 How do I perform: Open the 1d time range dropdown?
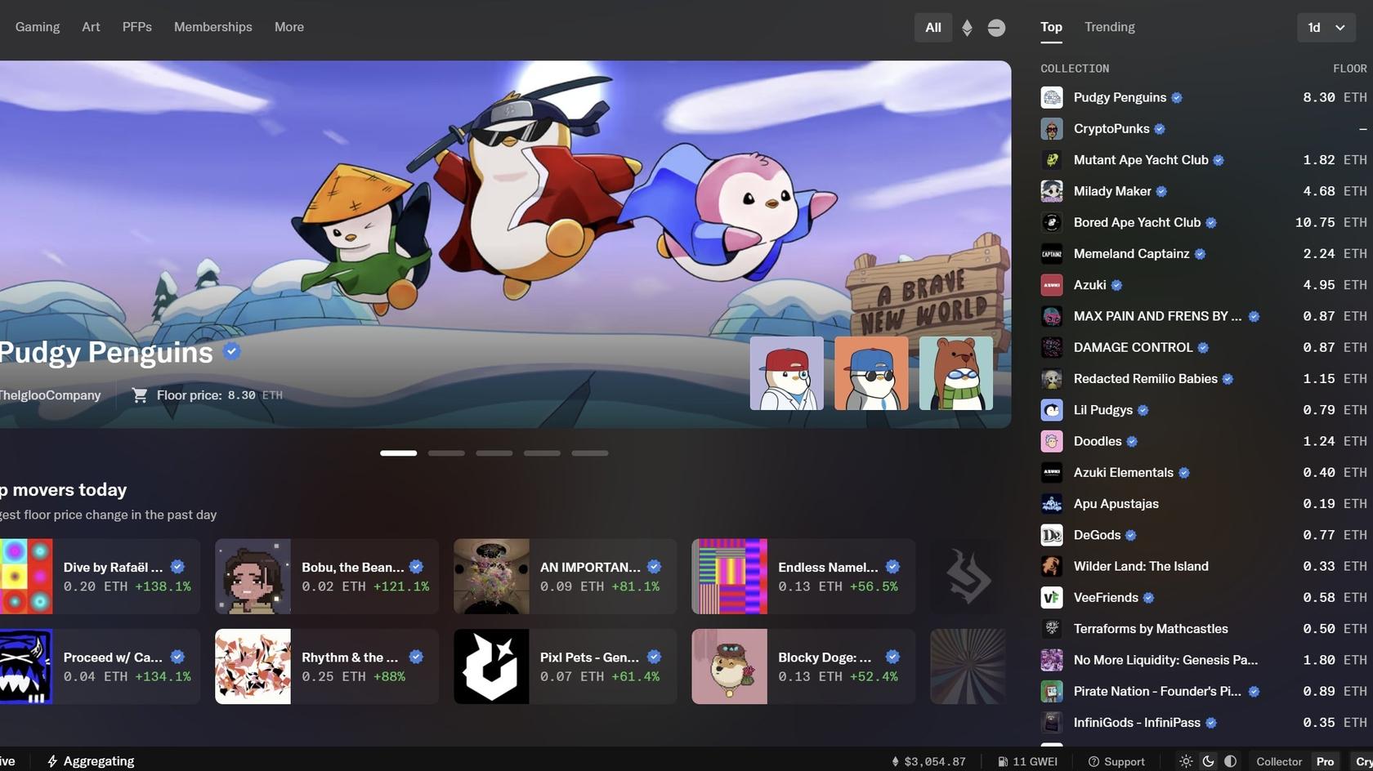click(x=1326, y=28)
